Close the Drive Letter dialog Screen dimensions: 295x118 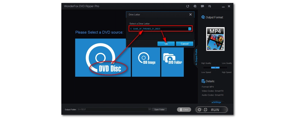coord(190,14)
